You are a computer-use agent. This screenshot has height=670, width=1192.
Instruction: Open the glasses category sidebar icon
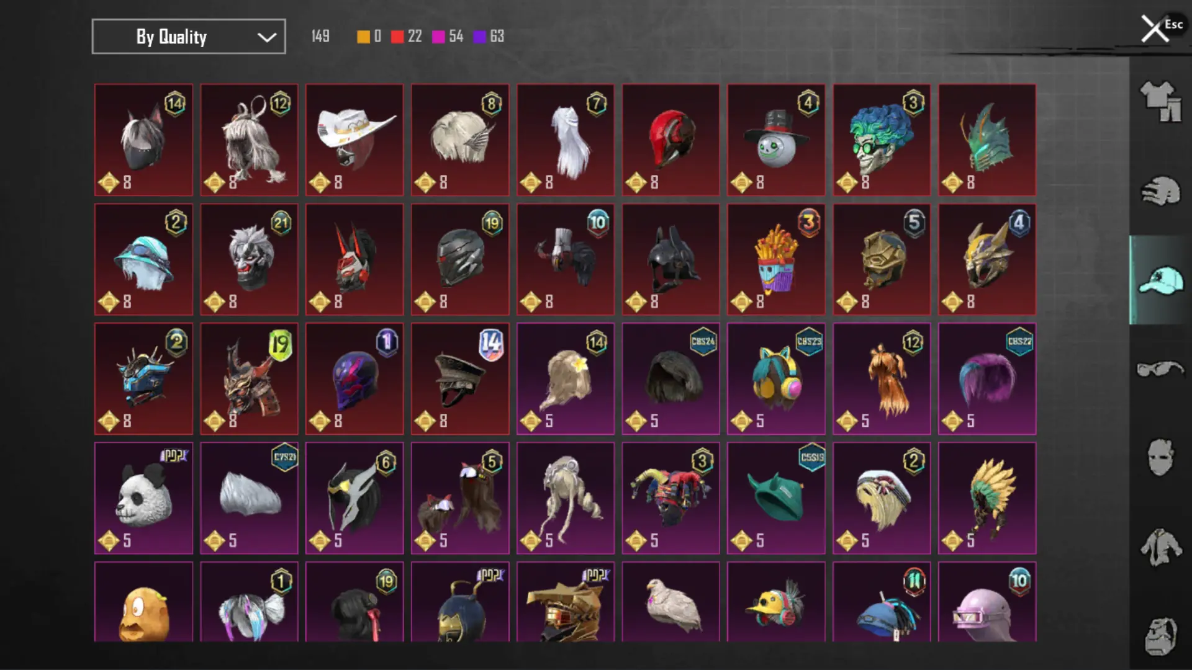tap(1160, 368)
